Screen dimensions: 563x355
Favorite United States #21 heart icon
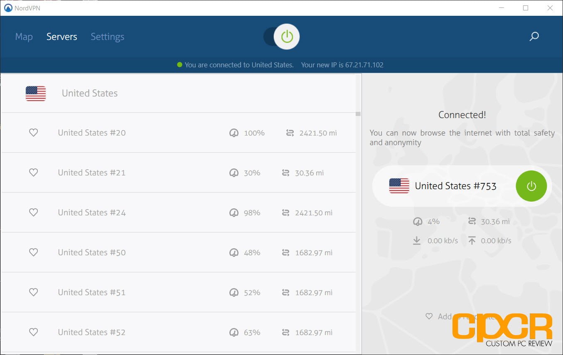point(33,173)
